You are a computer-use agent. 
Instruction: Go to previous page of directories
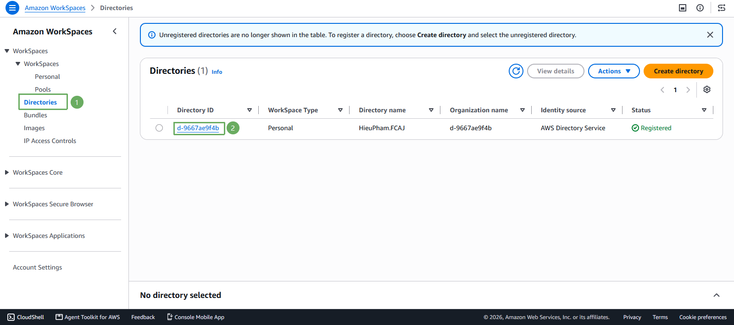pos(662,90)
